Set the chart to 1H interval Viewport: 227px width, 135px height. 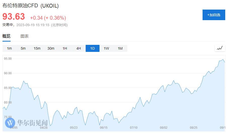pyautogui.click(x=65, y=48)
